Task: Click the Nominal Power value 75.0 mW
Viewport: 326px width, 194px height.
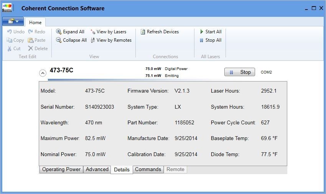Action: [95, 154]
